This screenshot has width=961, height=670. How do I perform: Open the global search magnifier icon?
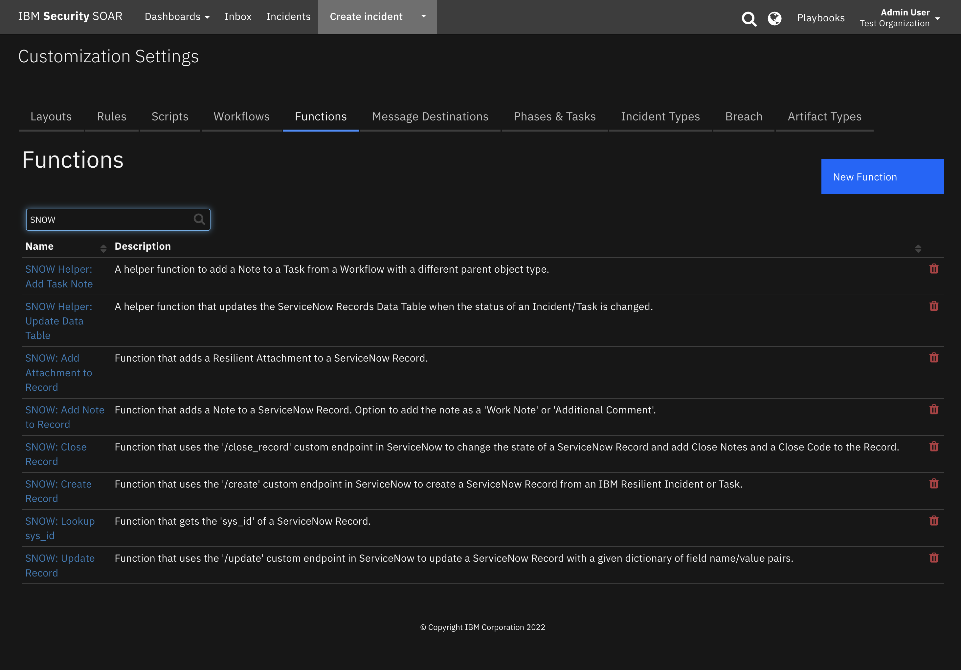[x=749, y=18]
